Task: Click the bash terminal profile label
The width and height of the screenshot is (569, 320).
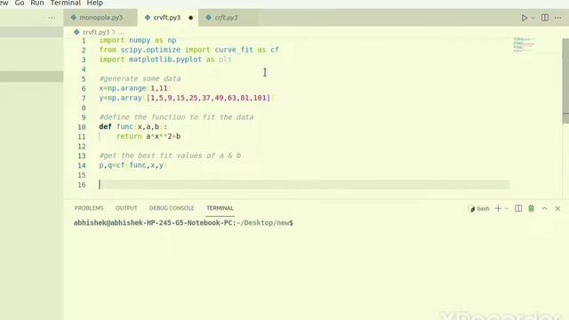Action: (x=483, y=209)
